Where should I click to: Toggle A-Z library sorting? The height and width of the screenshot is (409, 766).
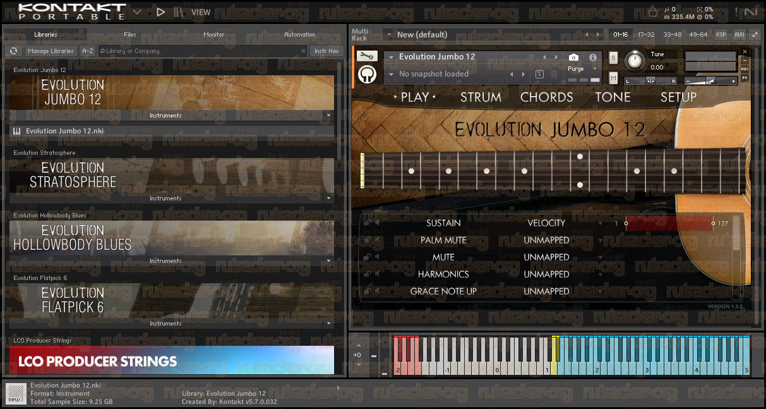pyautogui.click(x=88, y=51)
